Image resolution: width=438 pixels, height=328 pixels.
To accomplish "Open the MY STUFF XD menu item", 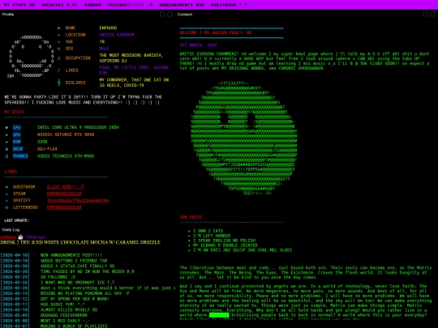I will [x=19, y=5].
